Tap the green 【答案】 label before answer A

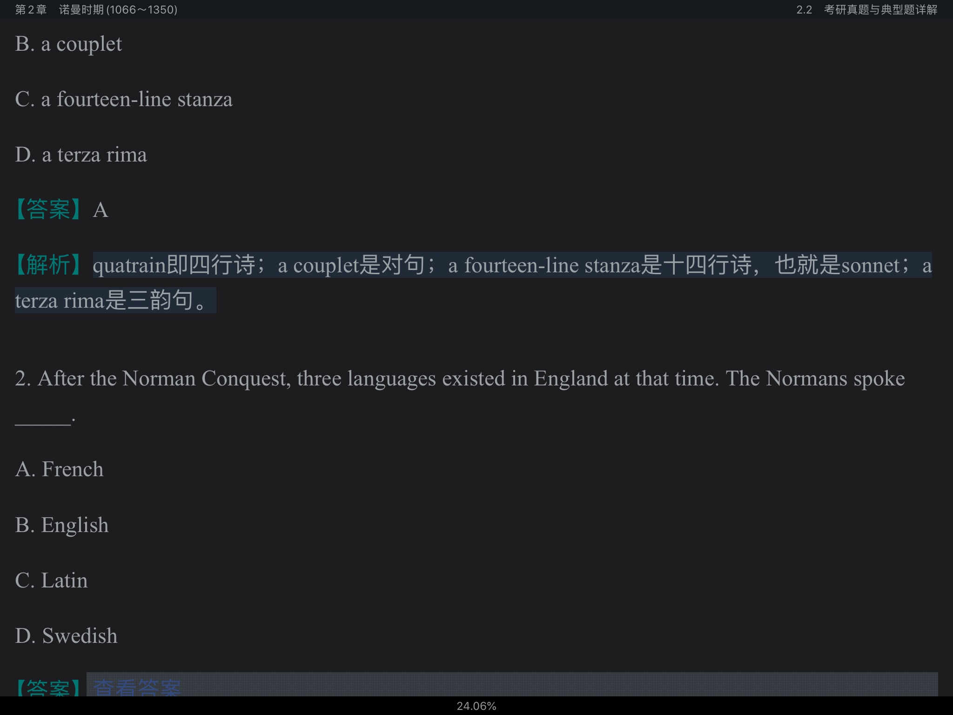[48, 210]
